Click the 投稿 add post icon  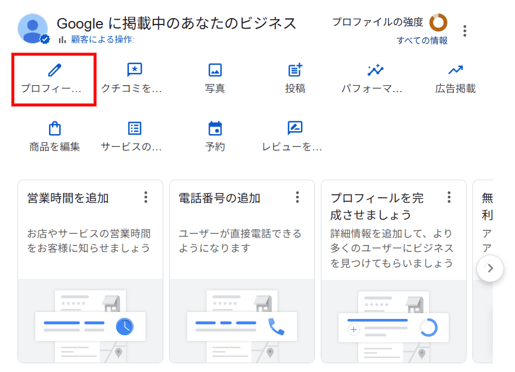(x=295, y=69)
